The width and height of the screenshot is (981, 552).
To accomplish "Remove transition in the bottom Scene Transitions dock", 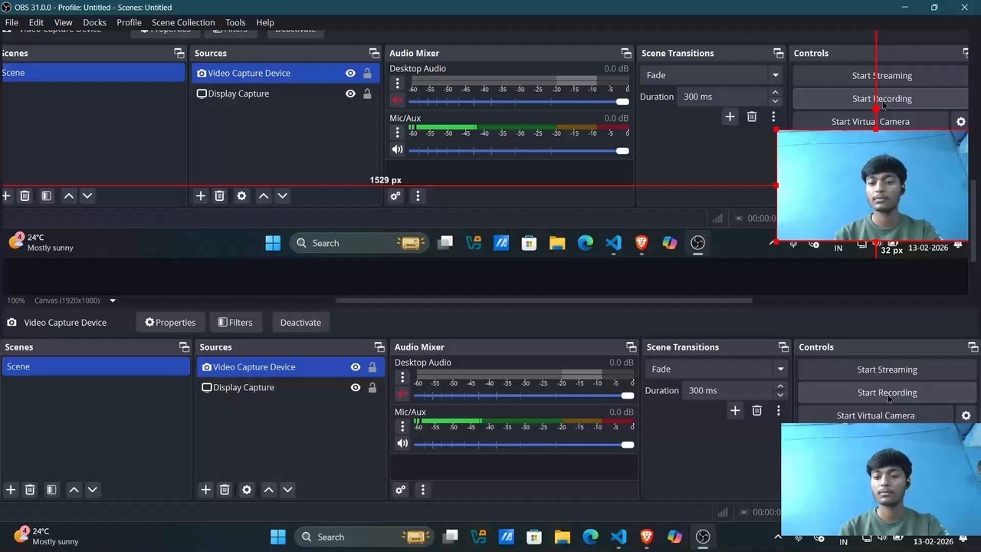I will coord(756,411).
